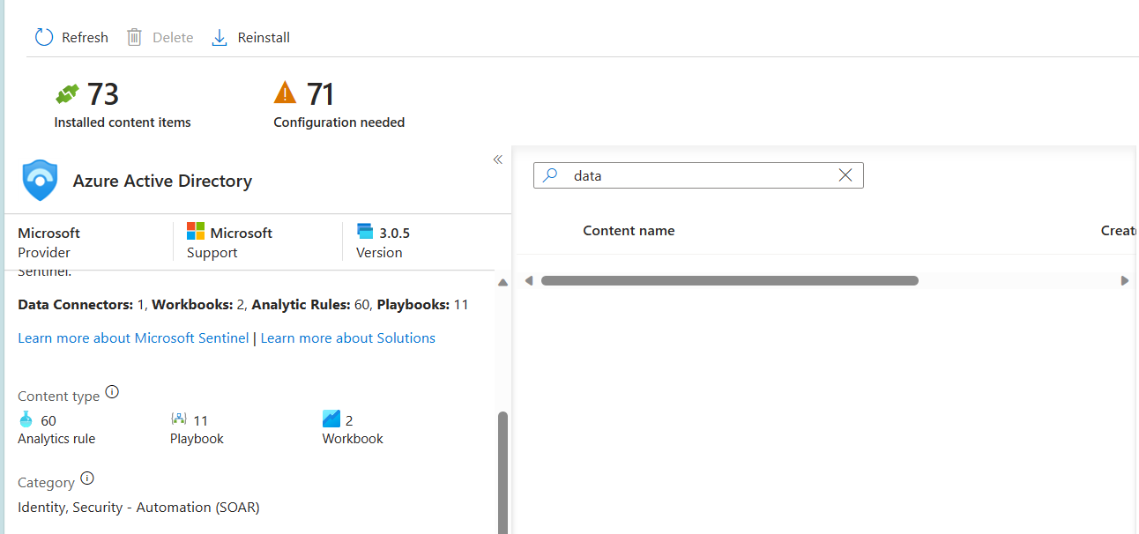Click the Content type info icon
The height and width of the screenshot is (534, 1139).
click(112, 392)
